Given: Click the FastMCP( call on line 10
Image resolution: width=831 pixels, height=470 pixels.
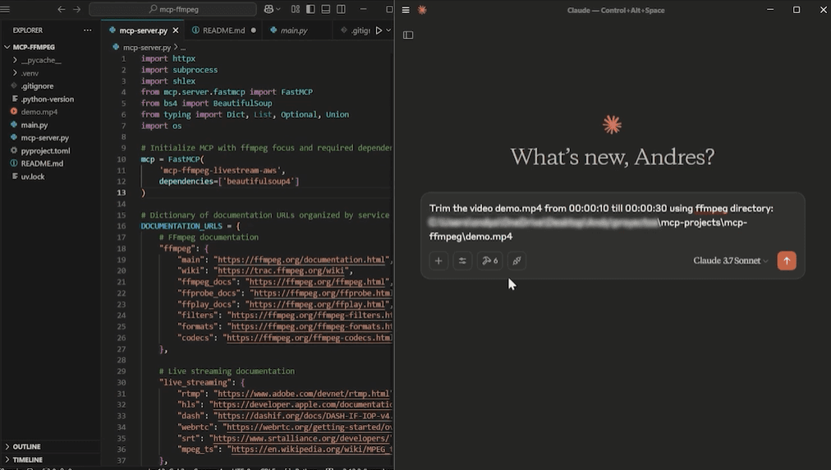Looking at the screenshot, I should coord(186,159).
